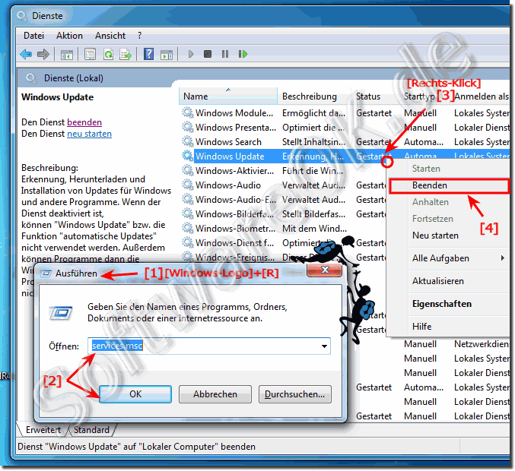Image resolution: width=515 pixels, height=471 pixels.
Task: Click the Dienste (Lokal) header icon
Action: coord(31,78)
